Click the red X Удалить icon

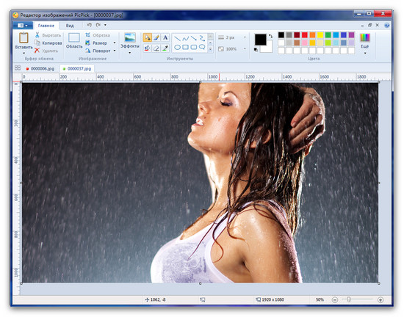pos(37,51)
